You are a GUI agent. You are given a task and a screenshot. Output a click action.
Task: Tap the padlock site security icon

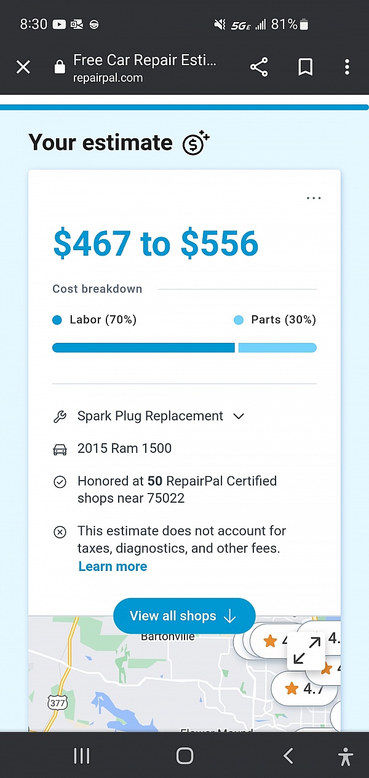pos(59,66)
